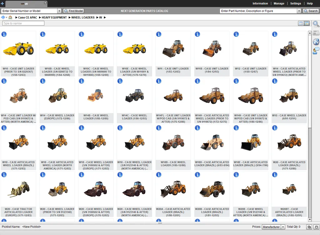Viewport: 320px width, 235px height.
Task: Open the W12 Case Unit Loader thumbnail
Action: 251,49
